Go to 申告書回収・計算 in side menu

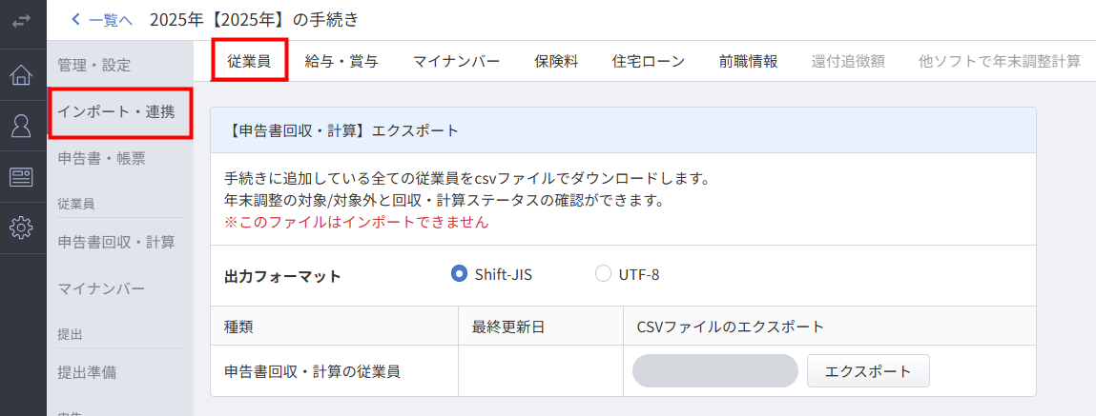pyautogui.click(x=116, y=242)
